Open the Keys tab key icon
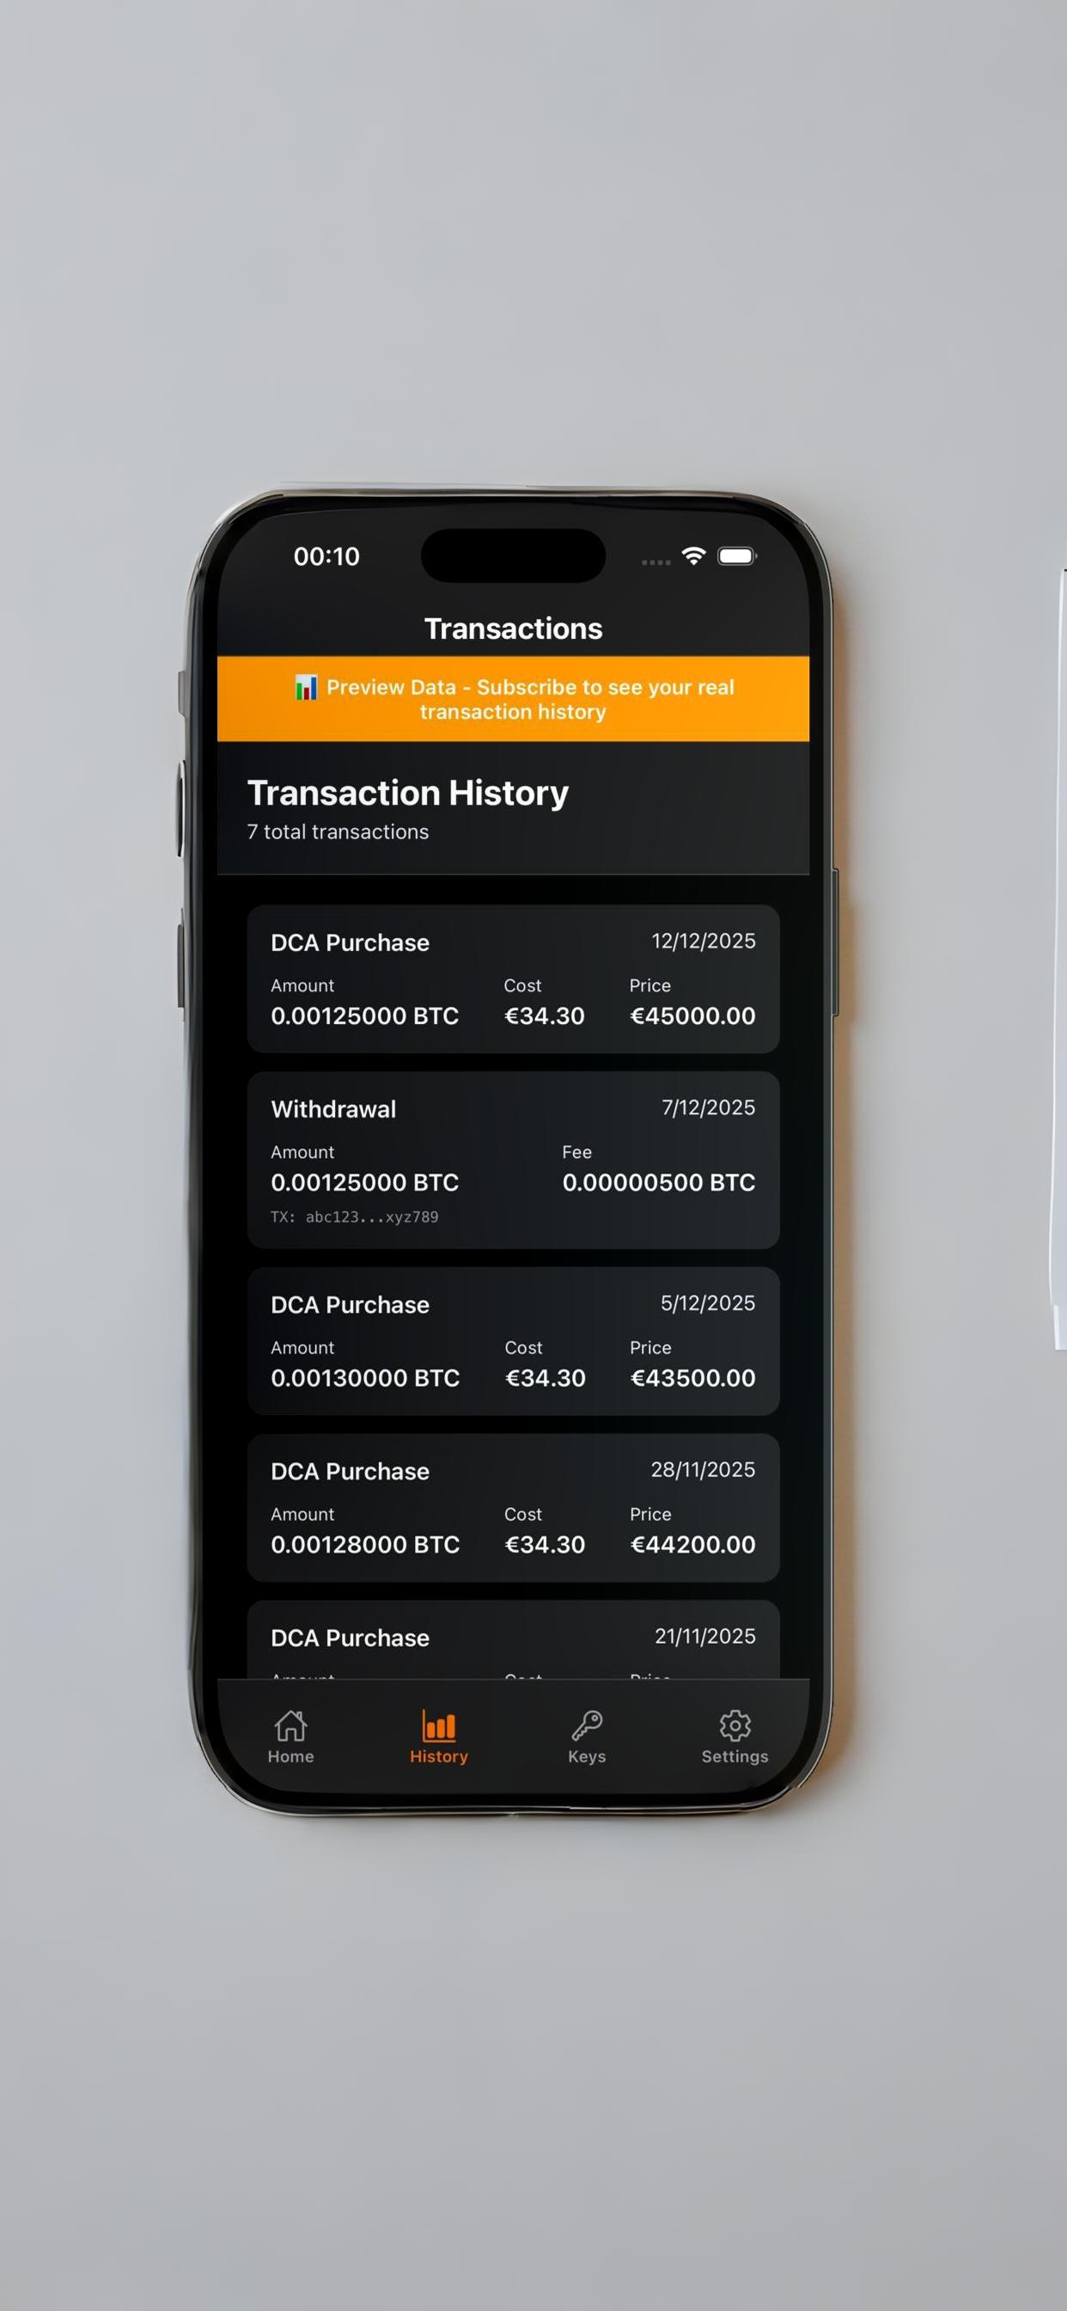The height and width of the screenshot is (2311, 1067). click(x=587, y=1725)
